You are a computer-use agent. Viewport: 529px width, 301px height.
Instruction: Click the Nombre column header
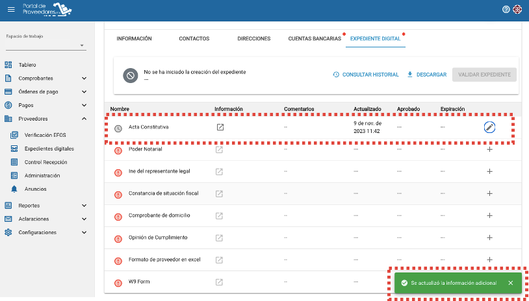click(x=120, y=109)
